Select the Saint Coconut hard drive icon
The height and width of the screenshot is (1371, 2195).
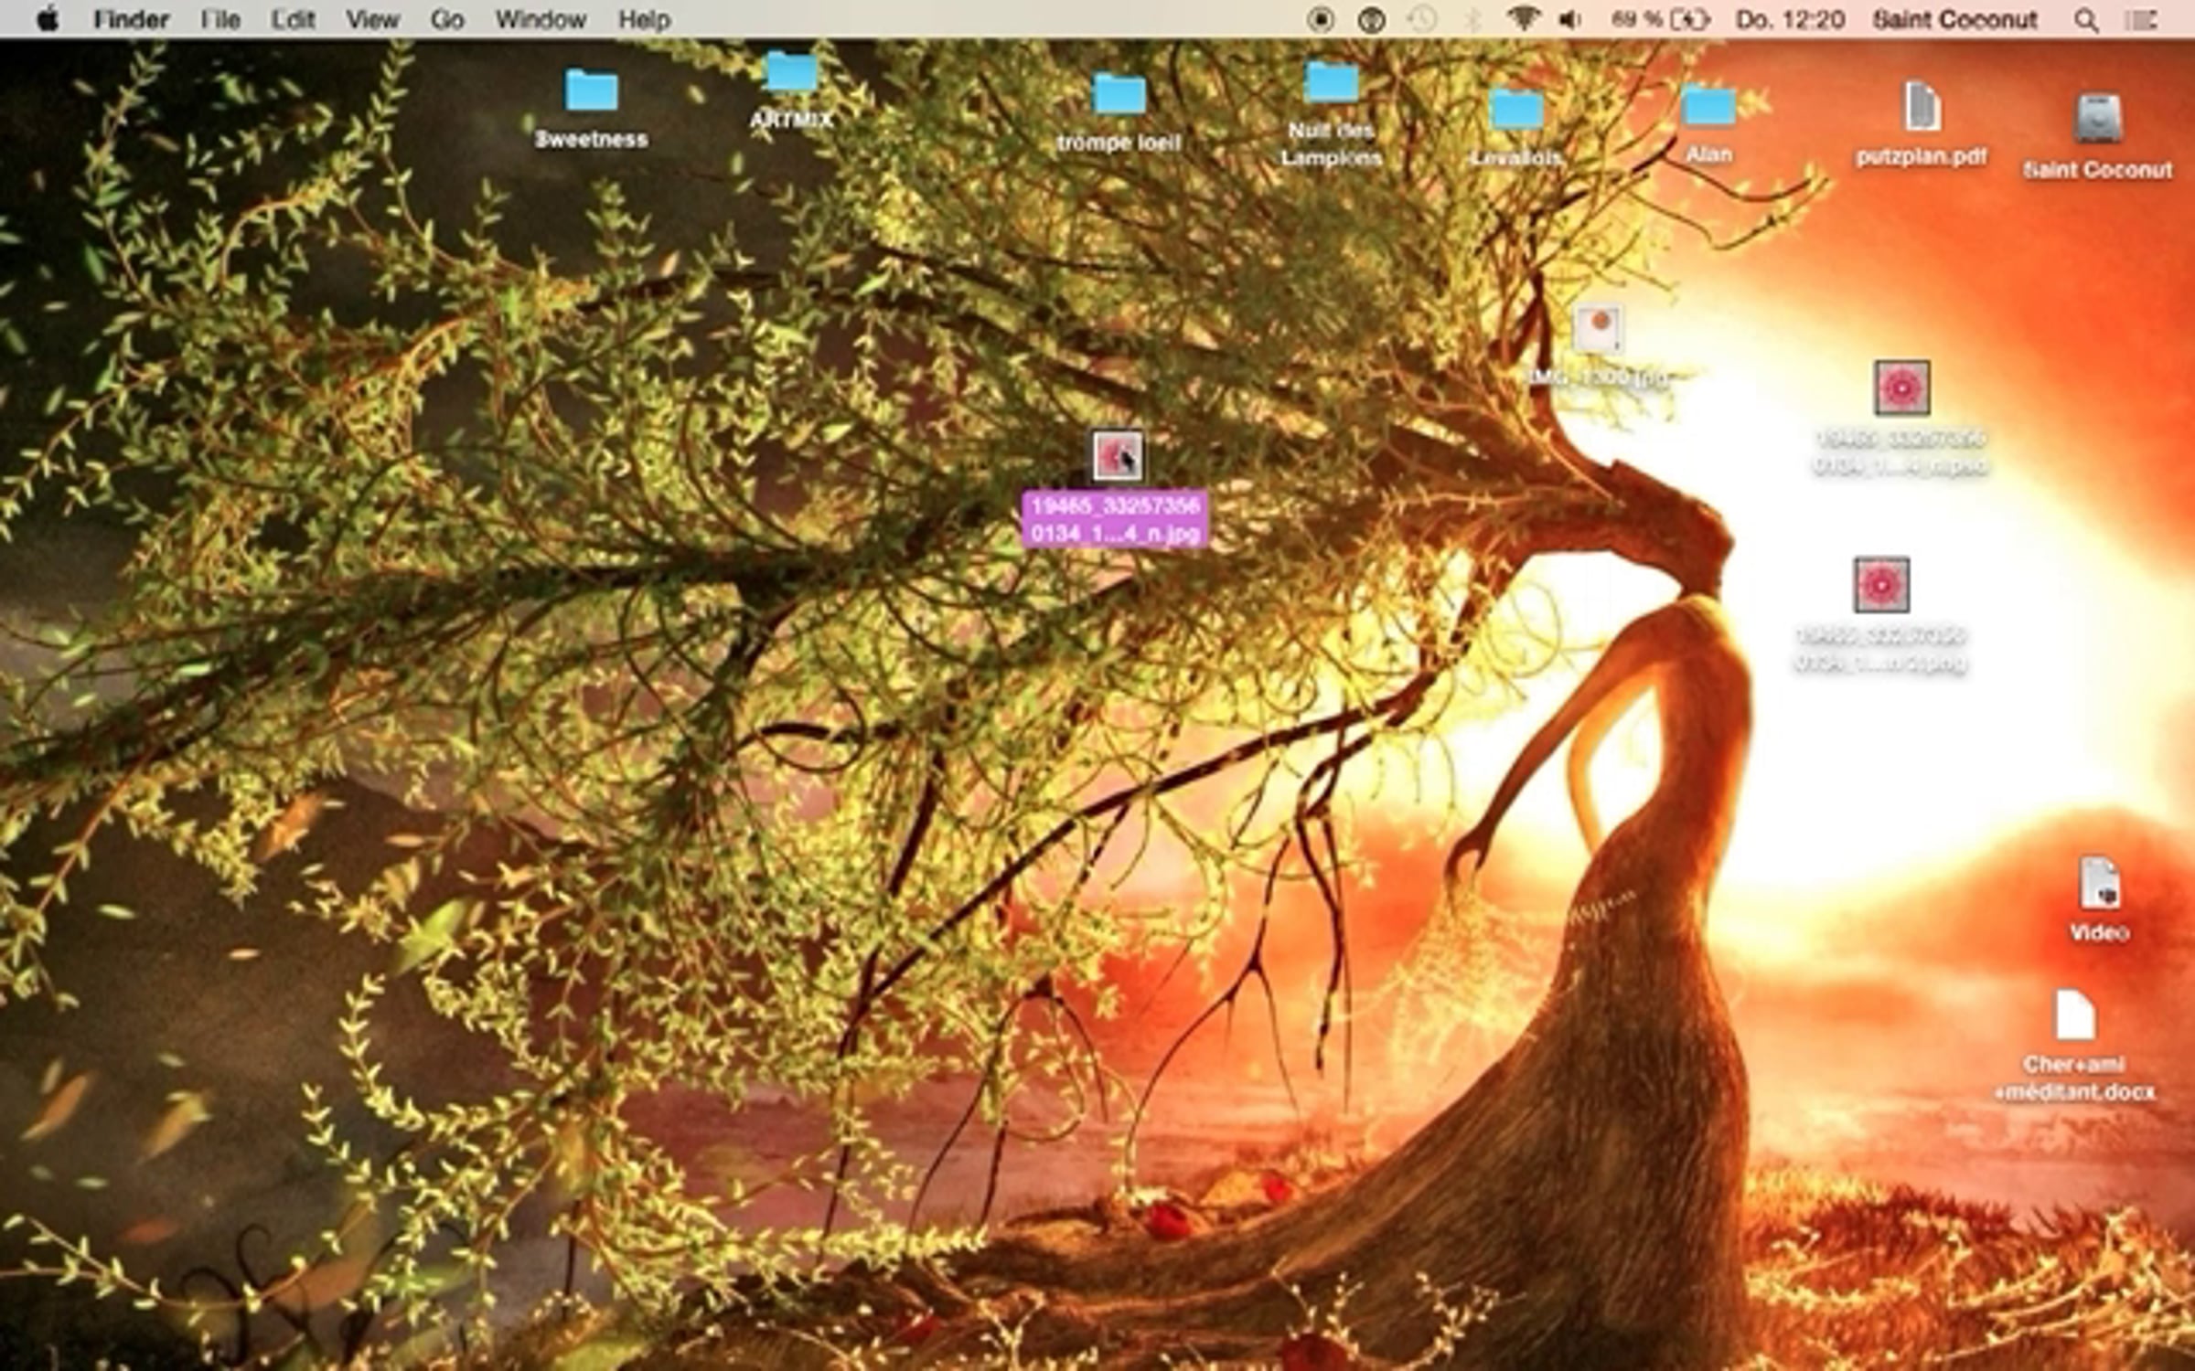coord(2097,120)
